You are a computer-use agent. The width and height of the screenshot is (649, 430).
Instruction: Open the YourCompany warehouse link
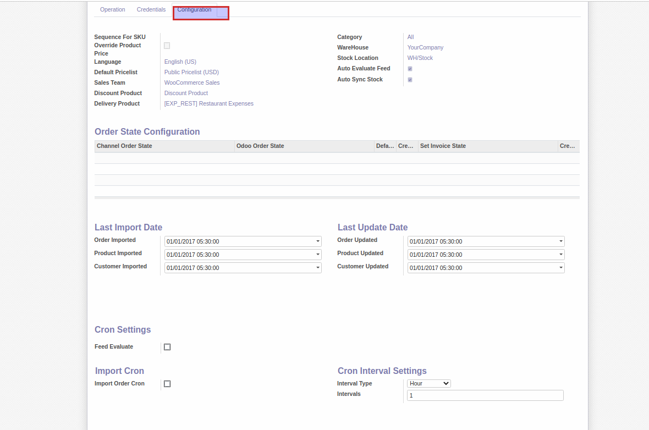(x=425, y=48)
